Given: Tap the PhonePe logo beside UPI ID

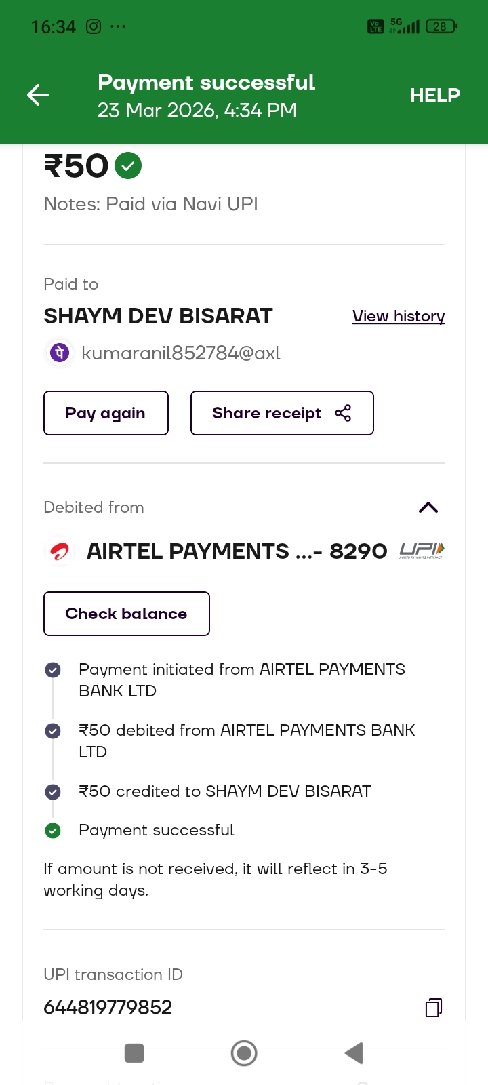Looking at the screenshot, I should click(x=60, y=353).
